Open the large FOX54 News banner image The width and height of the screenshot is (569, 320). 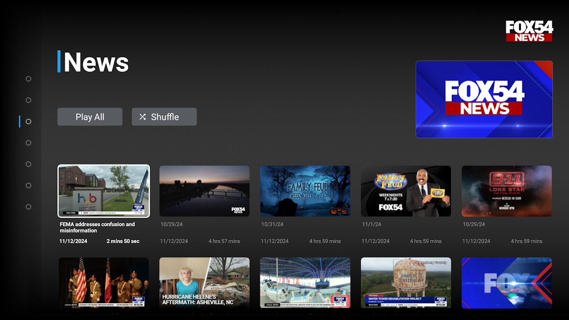point(484,99)
